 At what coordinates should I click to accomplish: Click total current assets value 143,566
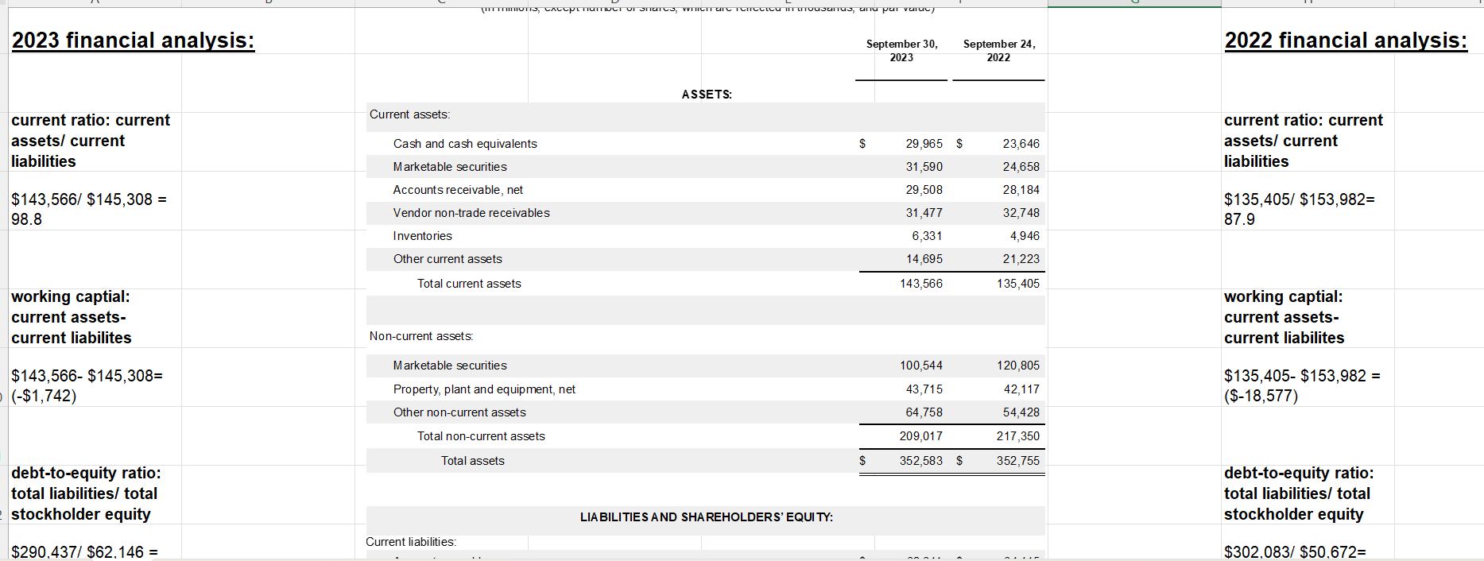coord(921,284)
